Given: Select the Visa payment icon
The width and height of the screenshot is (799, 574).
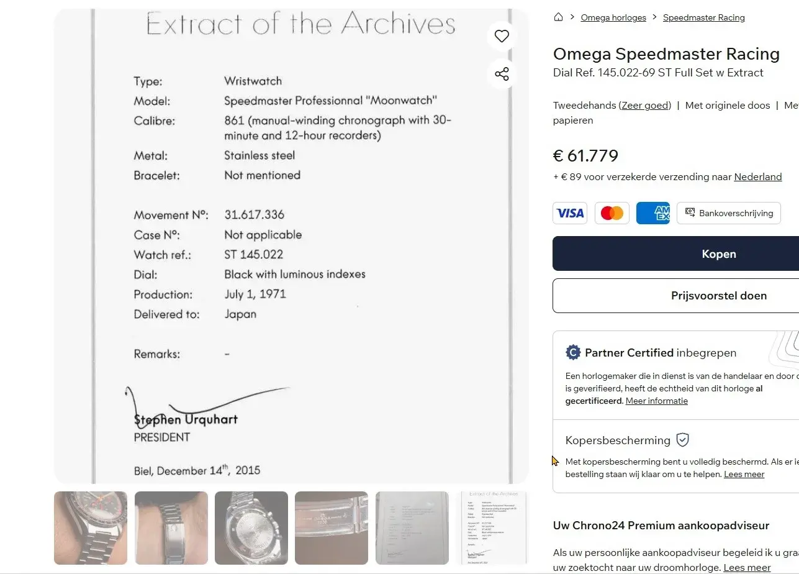Looking at the screenshot, I should click(x=570, y=213).
